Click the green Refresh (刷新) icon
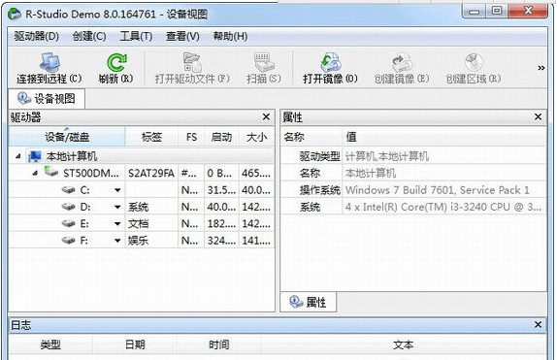The width and height of the screenshot is (557, 360). click(x=116, y=62)
